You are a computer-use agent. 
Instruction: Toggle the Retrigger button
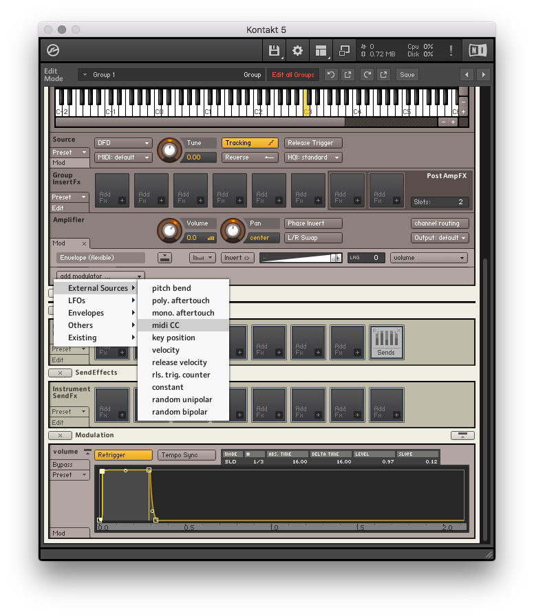pyautogui.click(x=123, y=455)
